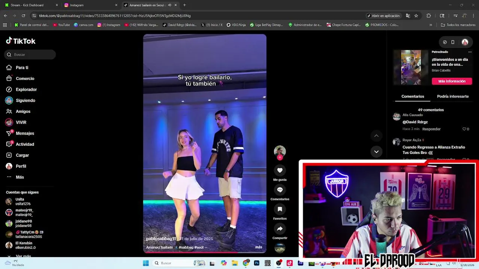This screenshot has width=479, height=269.
Task: Reload the page
Action: 23,16
